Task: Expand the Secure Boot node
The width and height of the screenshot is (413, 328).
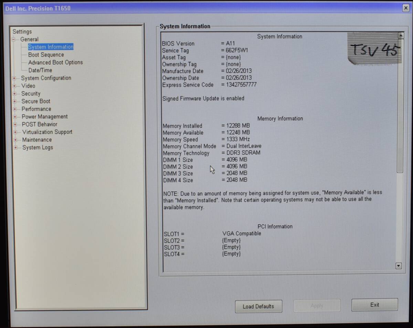Action: pos(14,101)
